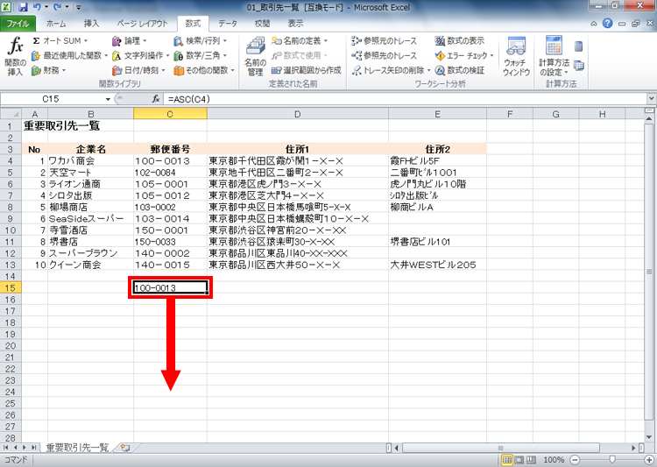Click the Undo icon in quick access toolbar
657x467 pixels.
[37, 7]
